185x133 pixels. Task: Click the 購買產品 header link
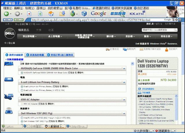point(24,30)
